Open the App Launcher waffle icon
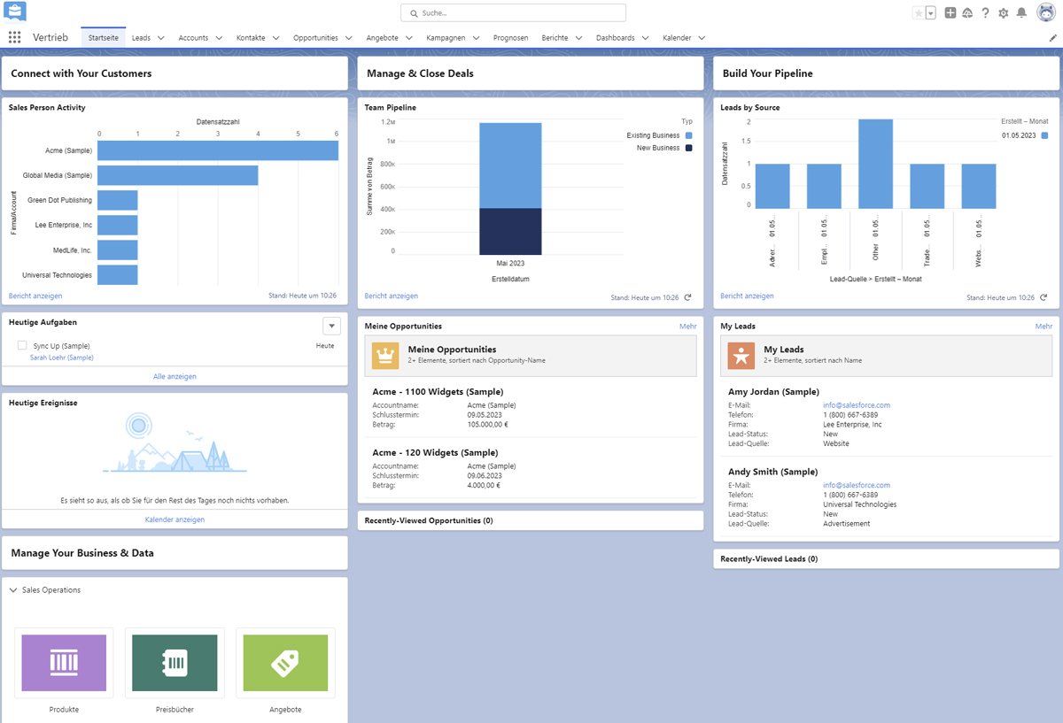This screenshot has width=1063, height=723. [x=14, y=37]
